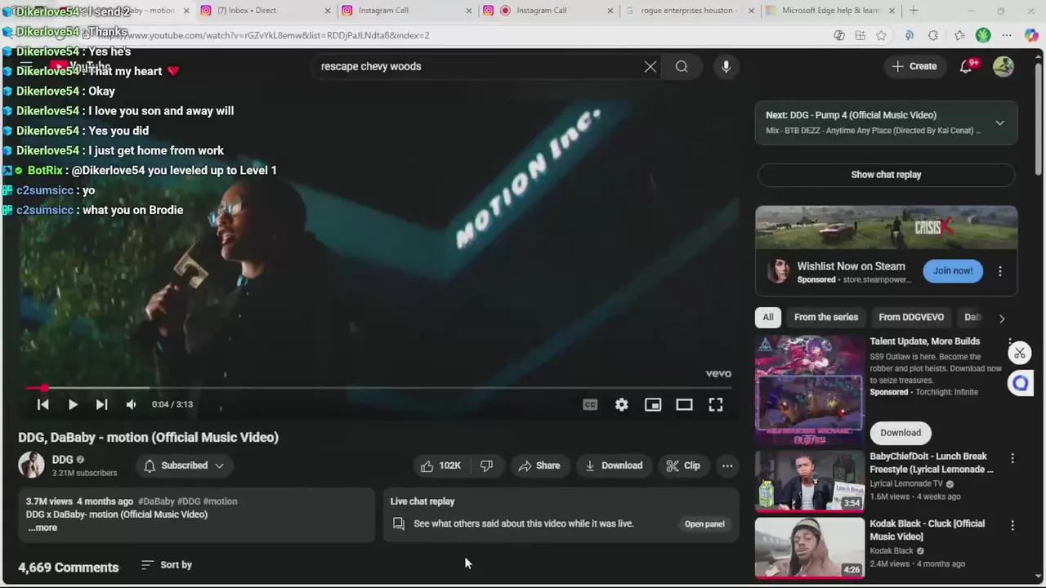1046x588 pixels.
Task: Toggle theater mode view
Action: point(684,404)
